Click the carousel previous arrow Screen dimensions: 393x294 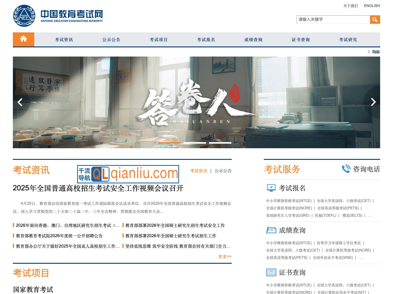pyautogui.click(x=20, y=102)
